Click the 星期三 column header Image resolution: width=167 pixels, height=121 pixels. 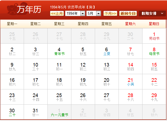[59, 24]
